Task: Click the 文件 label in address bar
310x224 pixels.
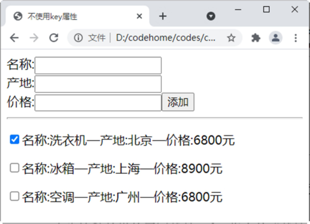Action: pyautogui.click(x=97, y=38)
